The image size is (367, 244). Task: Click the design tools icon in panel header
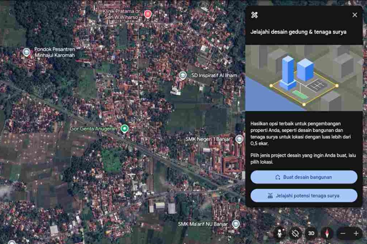click(x=254, y=15)
